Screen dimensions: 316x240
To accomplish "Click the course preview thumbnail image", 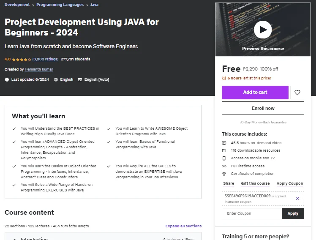I will pos(263,30).
